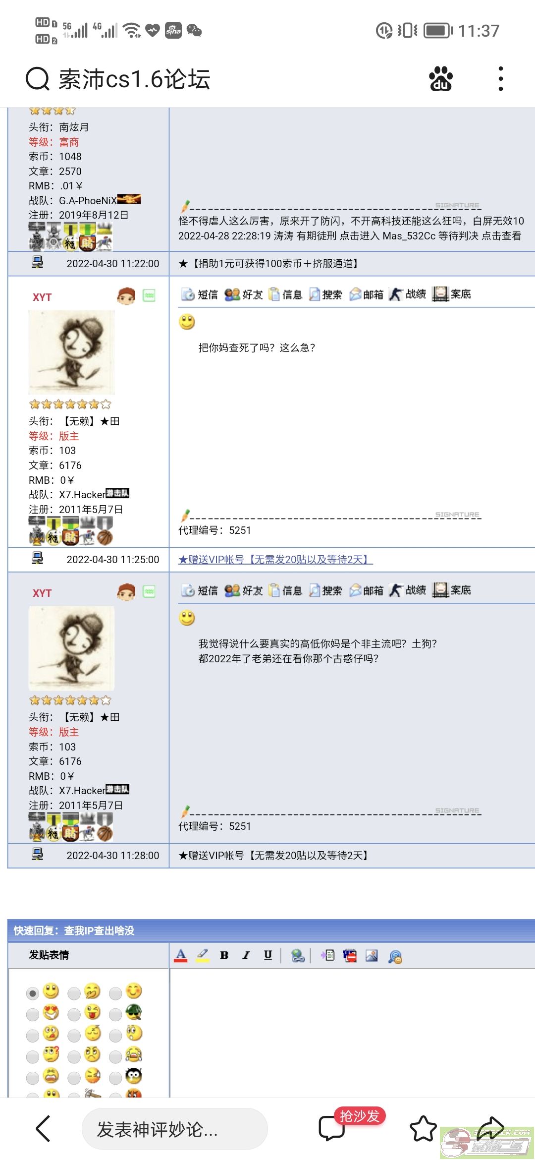Click the 赠送VIP帐号 link
The width and height of the screenshot is (535, 1160).
tap(275, 560)
